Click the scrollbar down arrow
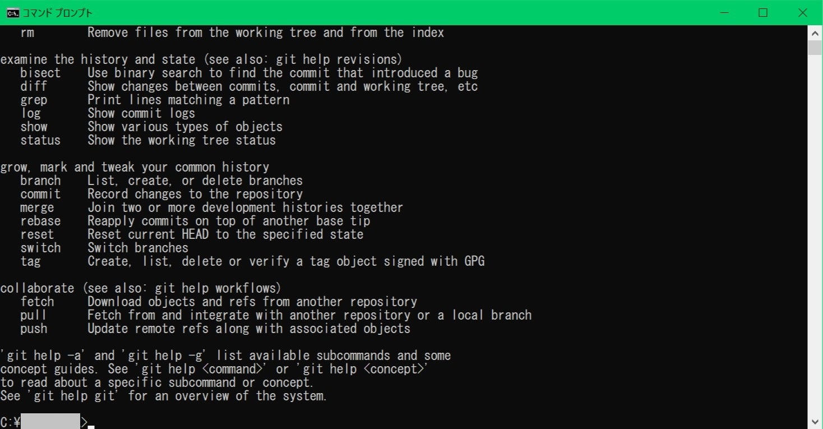Screen dimensions: 823x429 click(815, 422)
